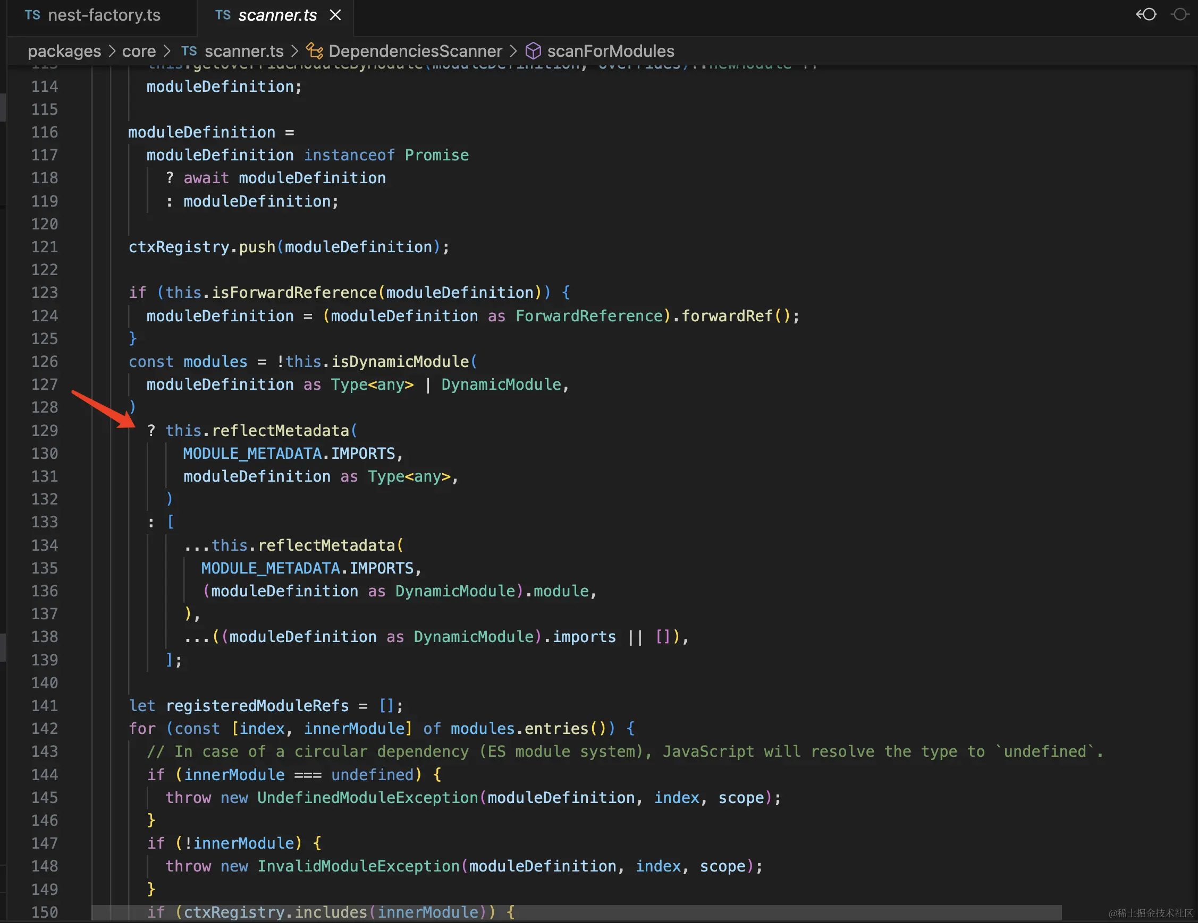Screen dimensions: 1198x923
Task: Click the method cube icon before scanForModules
Action: click(x=533, y=51)
